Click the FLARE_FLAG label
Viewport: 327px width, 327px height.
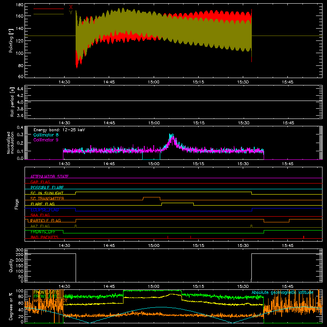click(43, 204)
